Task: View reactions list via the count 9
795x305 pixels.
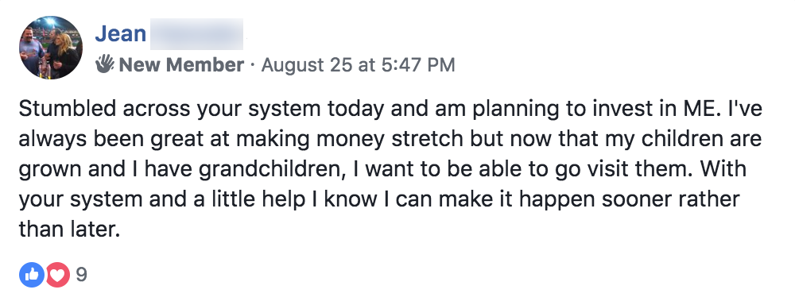Action: [x=82, y=275]
